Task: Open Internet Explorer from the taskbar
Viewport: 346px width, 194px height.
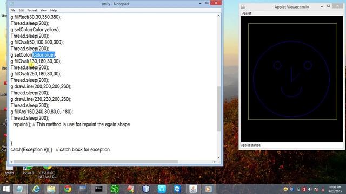Action: [x=36, y=189]
